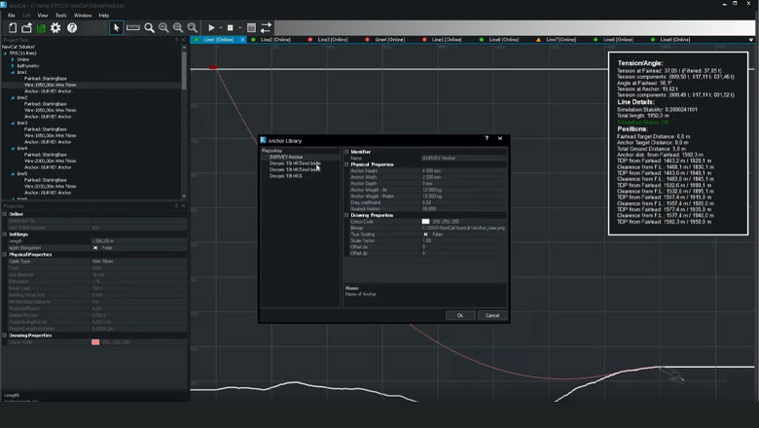Screen dimensions: 759x428
Task: Click the new document icon in toolbar
Action: (13, 28)
